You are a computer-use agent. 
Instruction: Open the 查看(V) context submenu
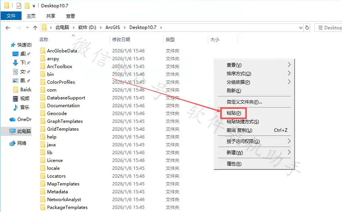[x=254, y=65]
